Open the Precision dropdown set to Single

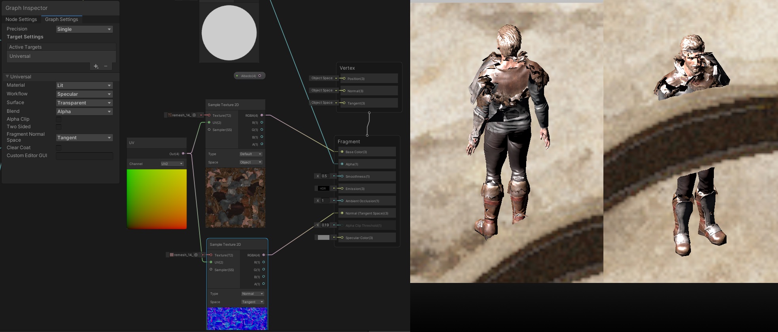84,29
